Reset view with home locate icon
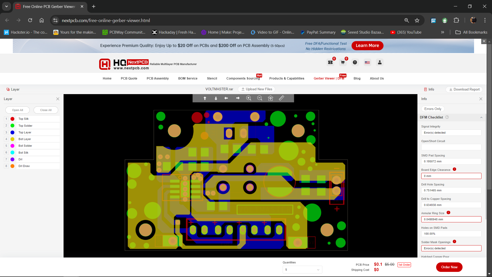The height and width of the screenshot is (277, 492). [271, 98]
